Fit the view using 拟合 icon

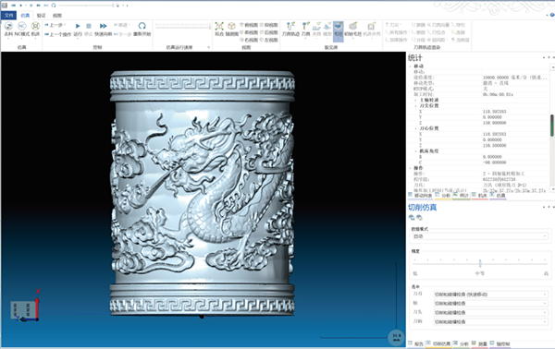click(219, 29)
